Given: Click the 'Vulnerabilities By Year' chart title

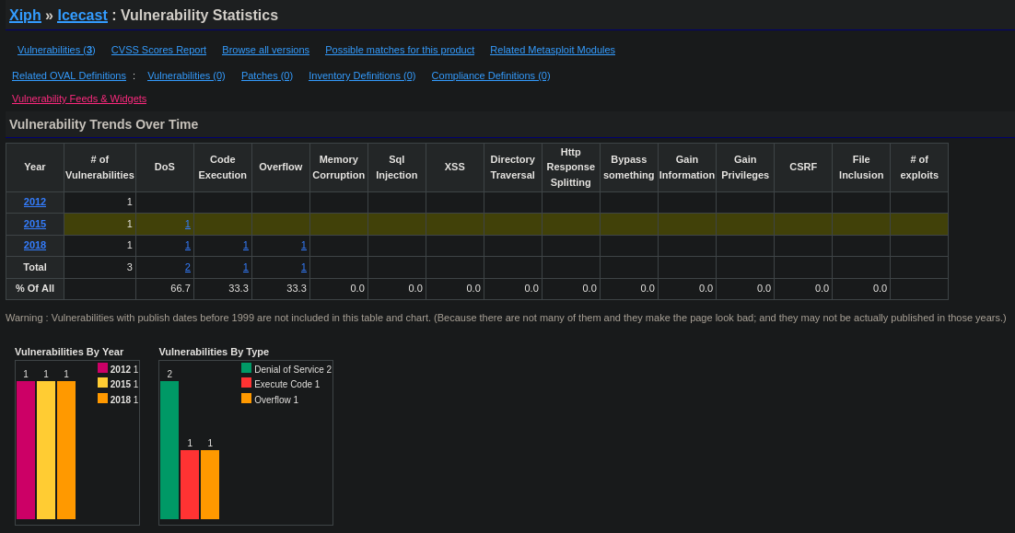Looking at the screenshot, I should coord(68,352).
